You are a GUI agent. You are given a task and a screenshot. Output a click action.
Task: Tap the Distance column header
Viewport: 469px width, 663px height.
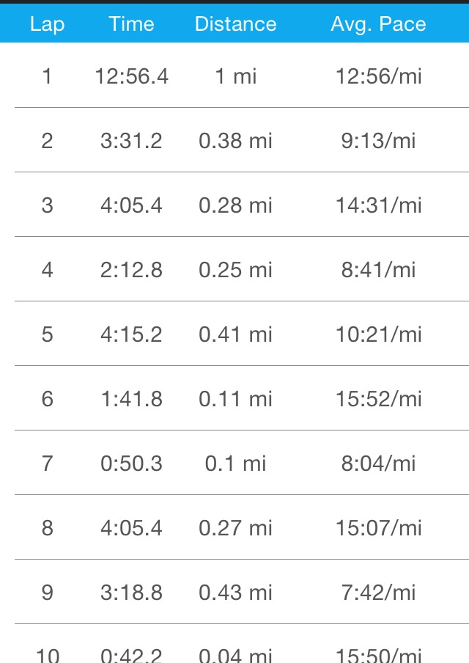click(235, 24)
